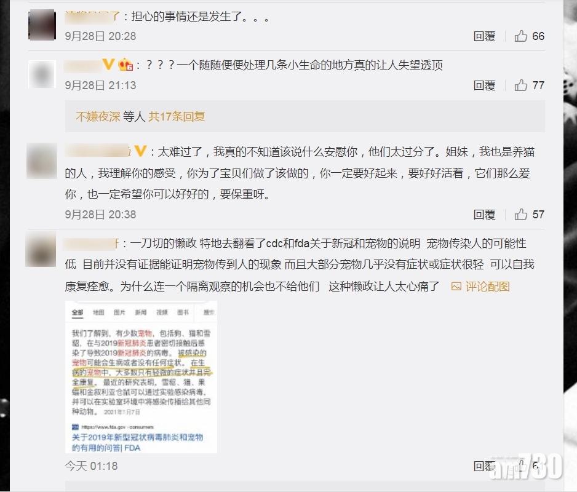Click the verified V badge on third comment
577x492 pixels.
point(141,151)
